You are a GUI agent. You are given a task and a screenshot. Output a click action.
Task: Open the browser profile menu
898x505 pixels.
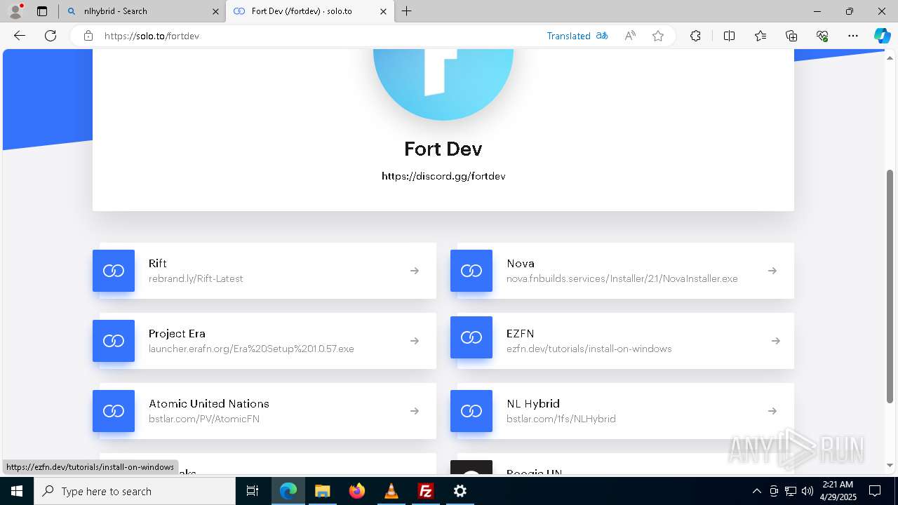(x=15, y=11)
